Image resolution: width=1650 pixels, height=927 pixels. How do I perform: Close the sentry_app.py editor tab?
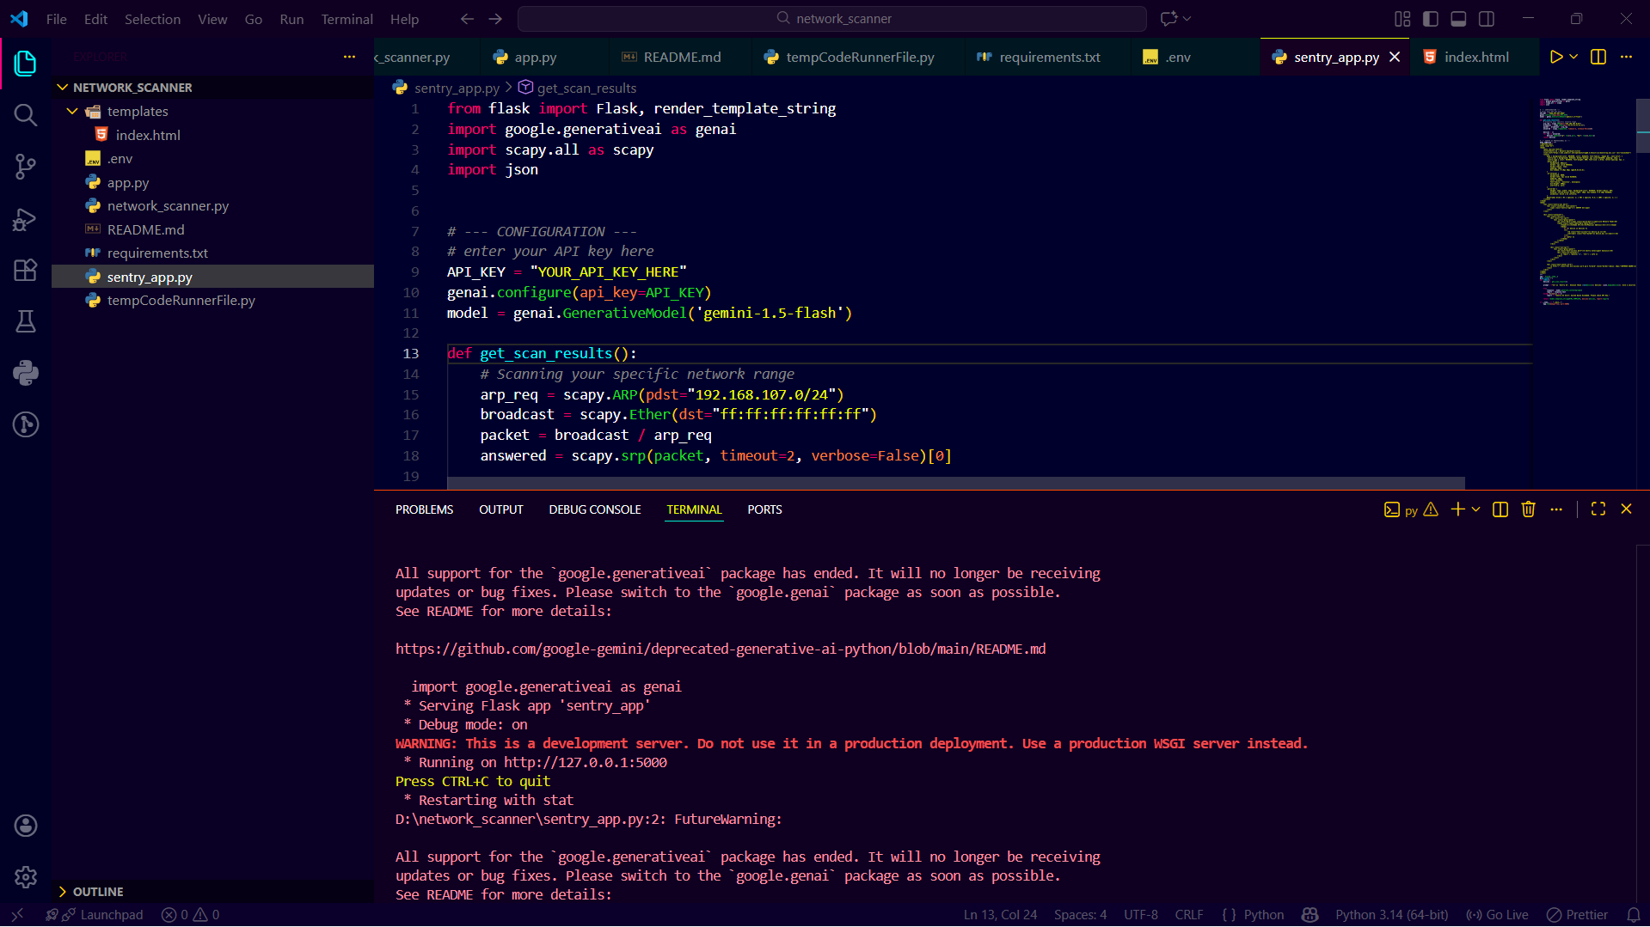click(1395, 57)
